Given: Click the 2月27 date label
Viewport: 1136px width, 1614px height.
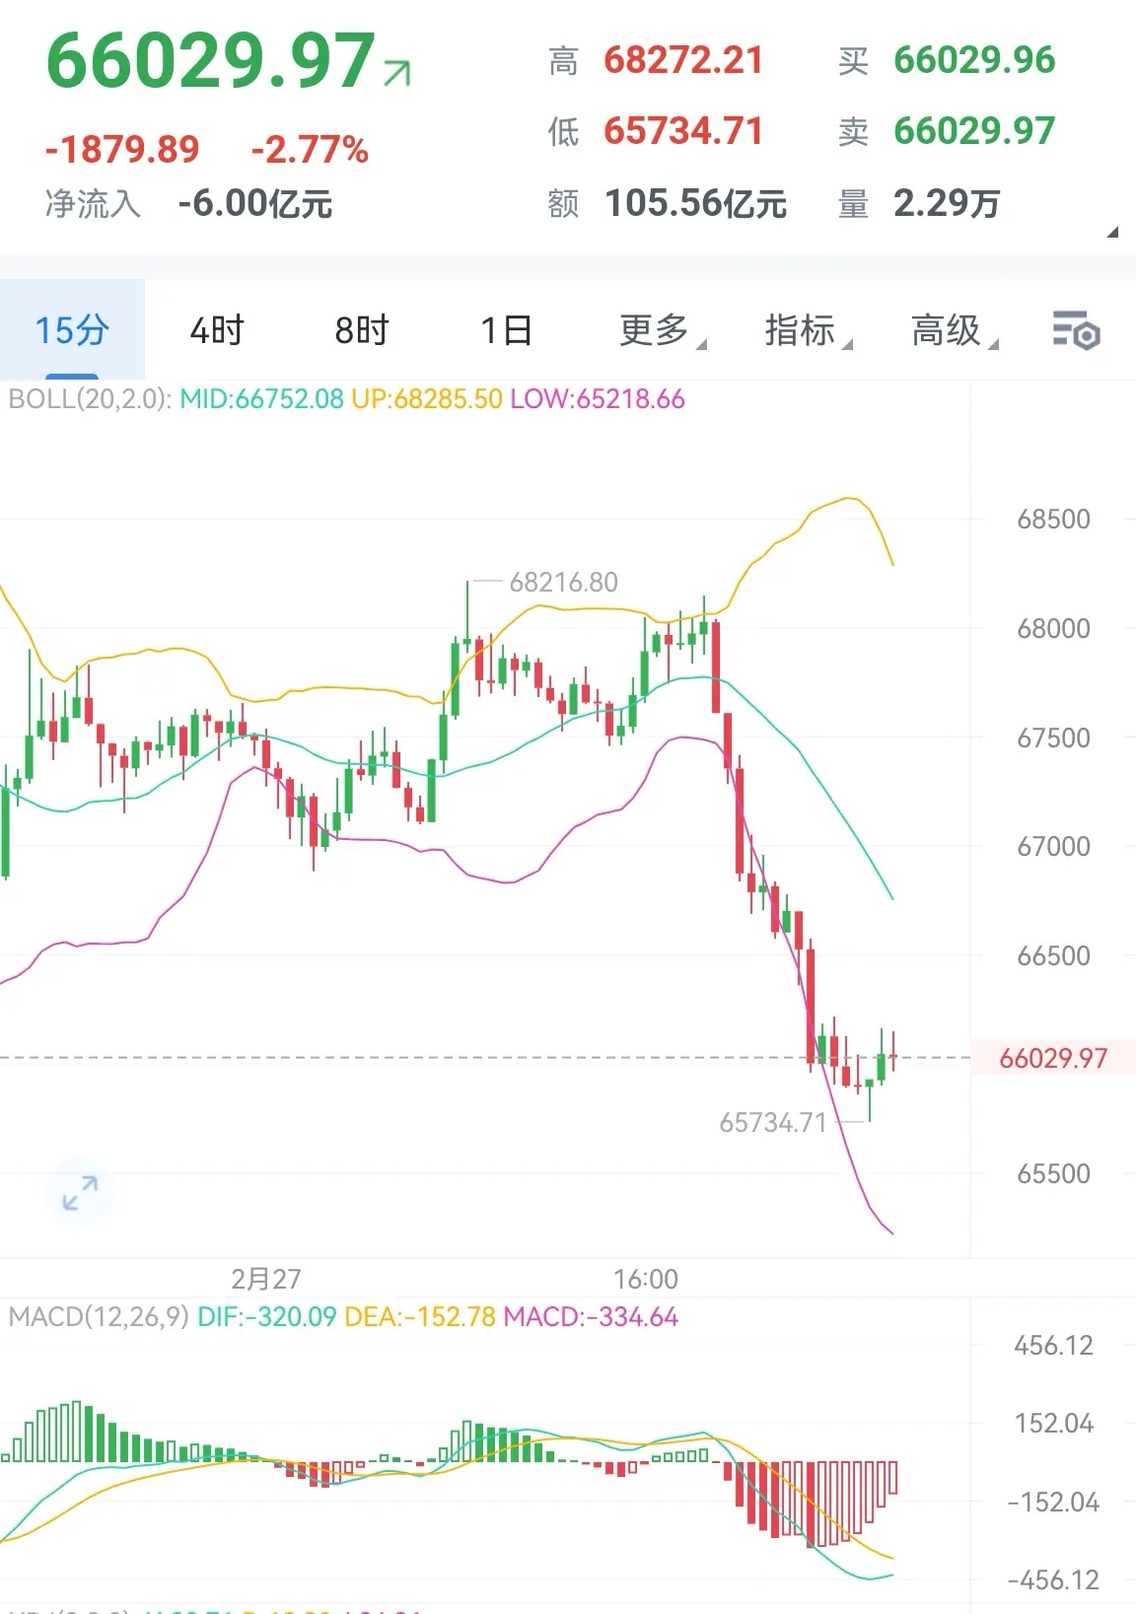Looking at the screenshot, I should click(x=265, y=1280).
